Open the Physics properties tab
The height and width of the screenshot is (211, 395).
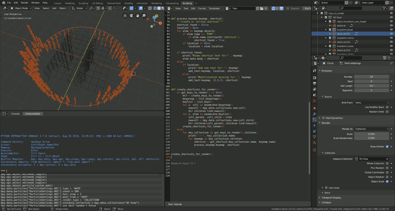[x=314, y=125]
